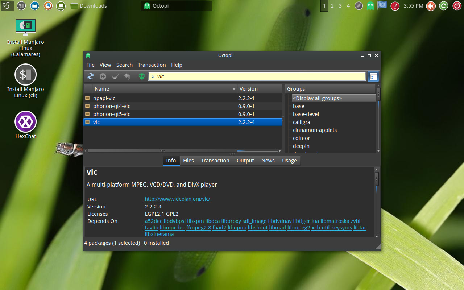Click the package icon beside vlc row

coord(87,122)
